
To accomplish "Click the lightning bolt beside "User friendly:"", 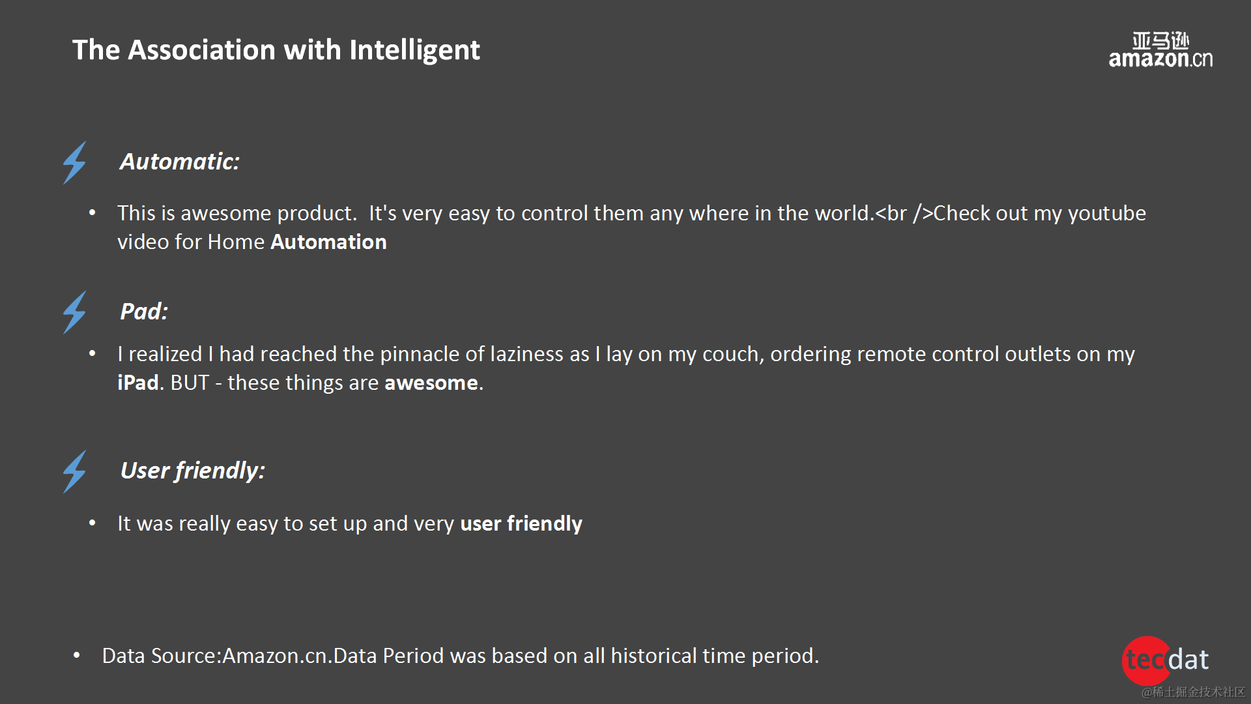I will click(74, 471).
